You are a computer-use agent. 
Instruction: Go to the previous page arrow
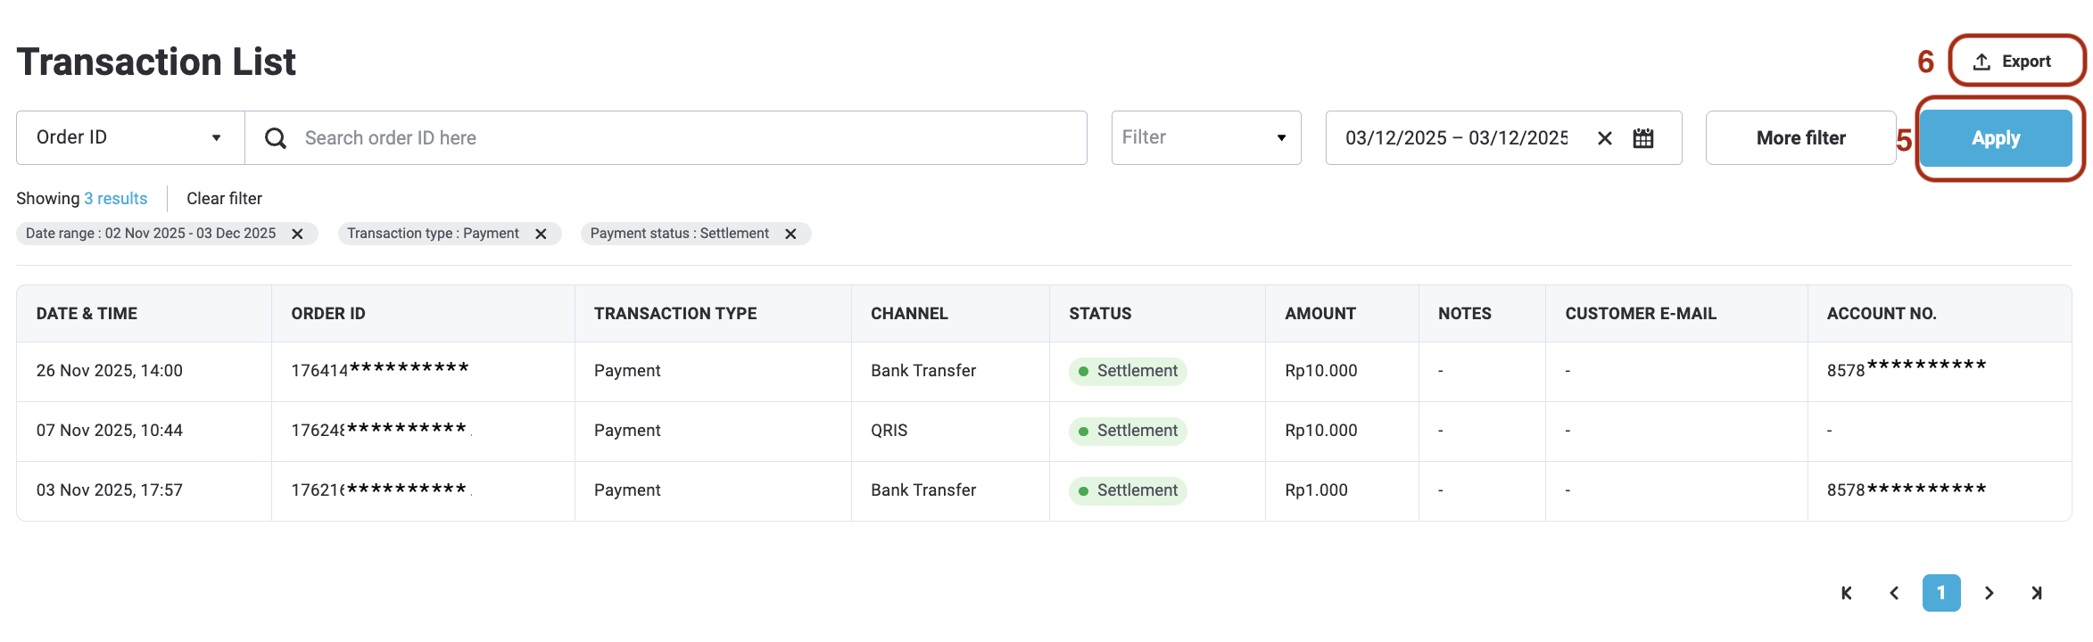point(1894,593)
